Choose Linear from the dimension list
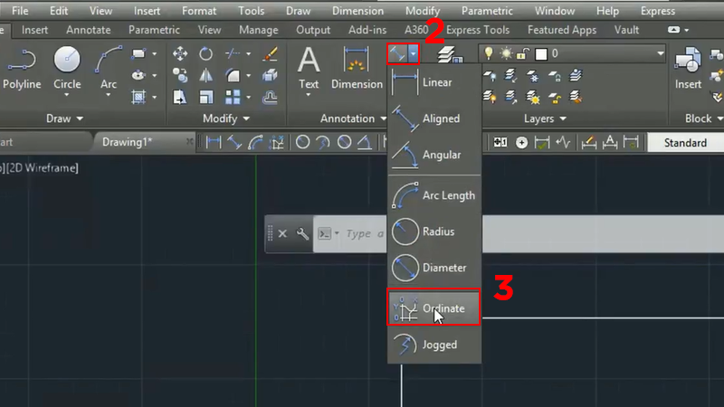The height and width of the screenshot is (407, 724). [434, 82]
